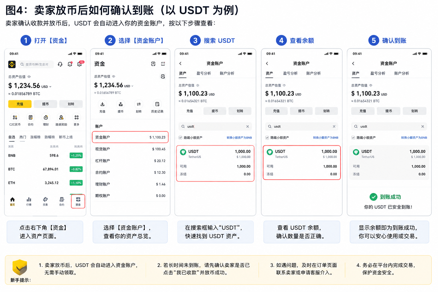Toggle balance eye icon in step 4 screen
Image resolution: width=438 pixels, height=292 pixels.
tap(284, 85)
